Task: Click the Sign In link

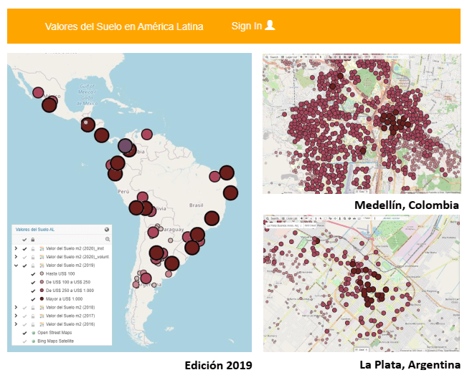Action: click(x=246, y=26)
